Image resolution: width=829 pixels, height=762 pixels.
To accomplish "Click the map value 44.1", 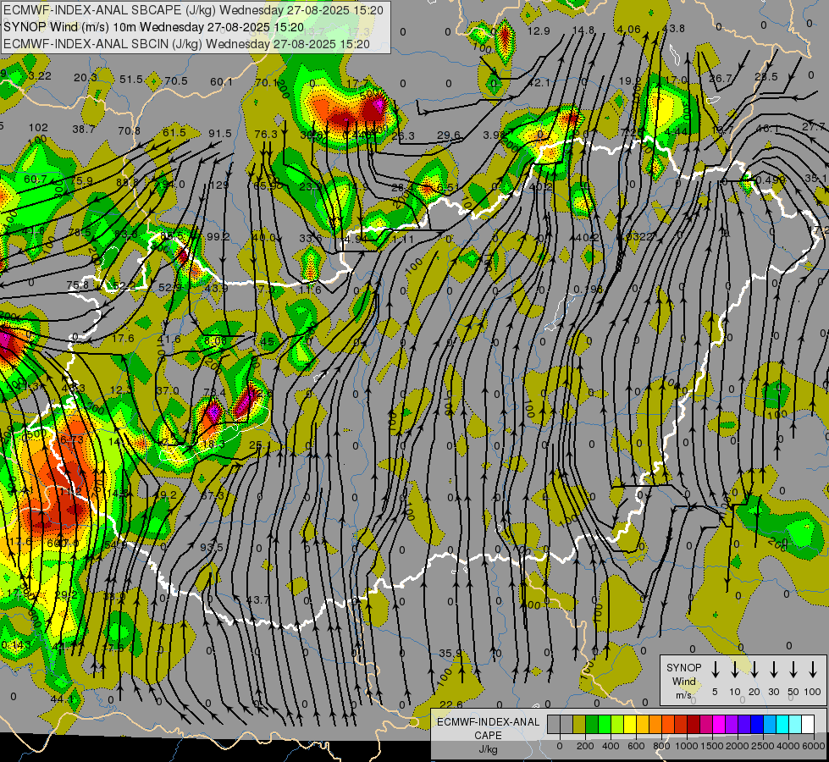I will (62, 699).
